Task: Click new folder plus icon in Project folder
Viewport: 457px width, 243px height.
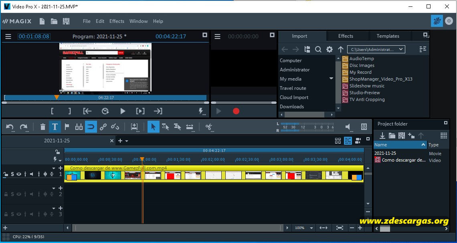Action: point(411,136)
